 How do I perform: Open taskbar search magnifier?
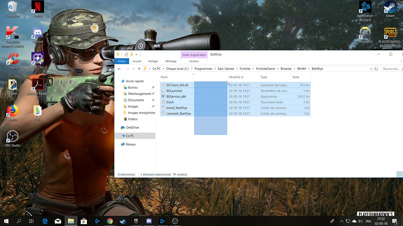[19, 221]
